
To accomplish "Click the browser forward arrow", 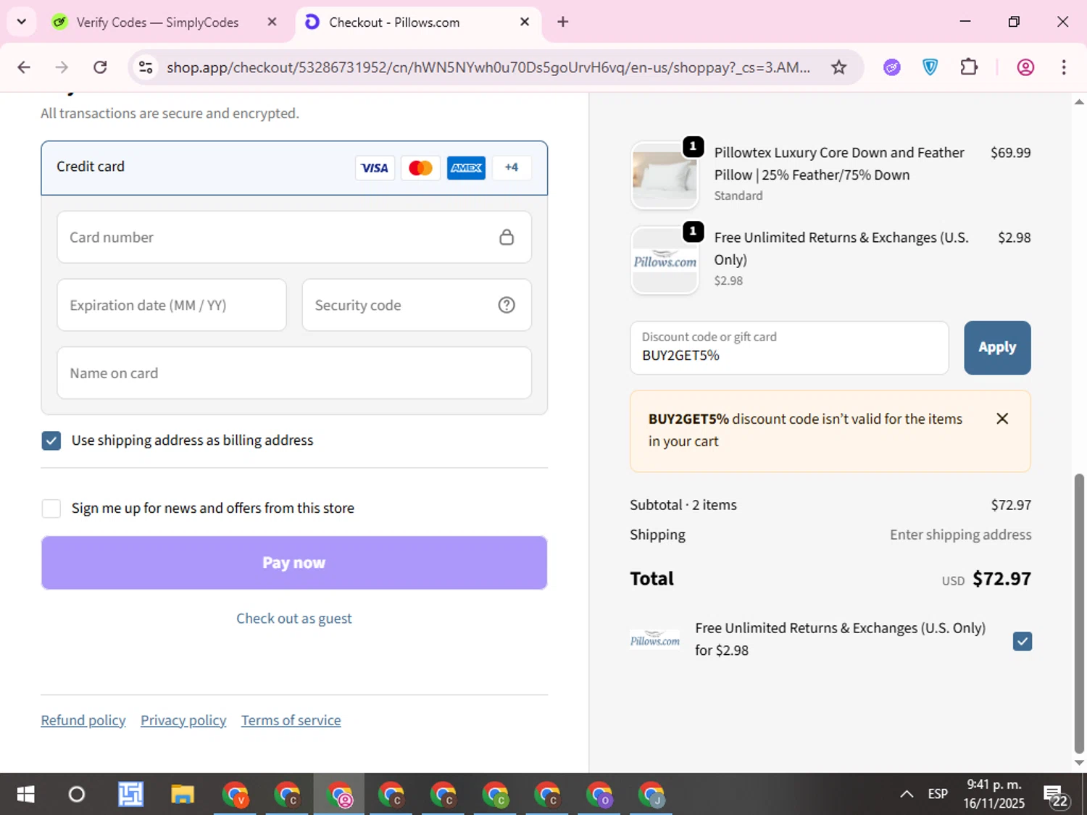I will click(x=62, y=67).
